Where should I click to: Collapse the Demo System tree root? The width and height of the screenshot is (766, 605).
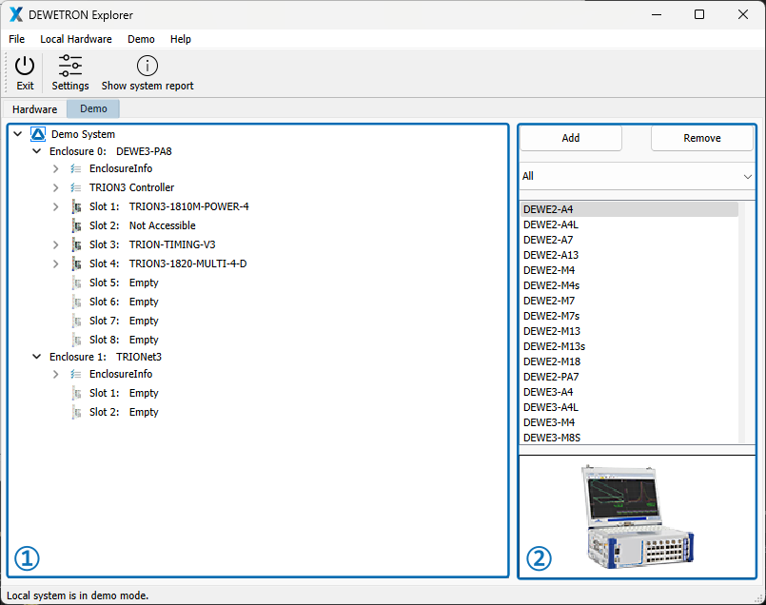click(x=17, y=133)
